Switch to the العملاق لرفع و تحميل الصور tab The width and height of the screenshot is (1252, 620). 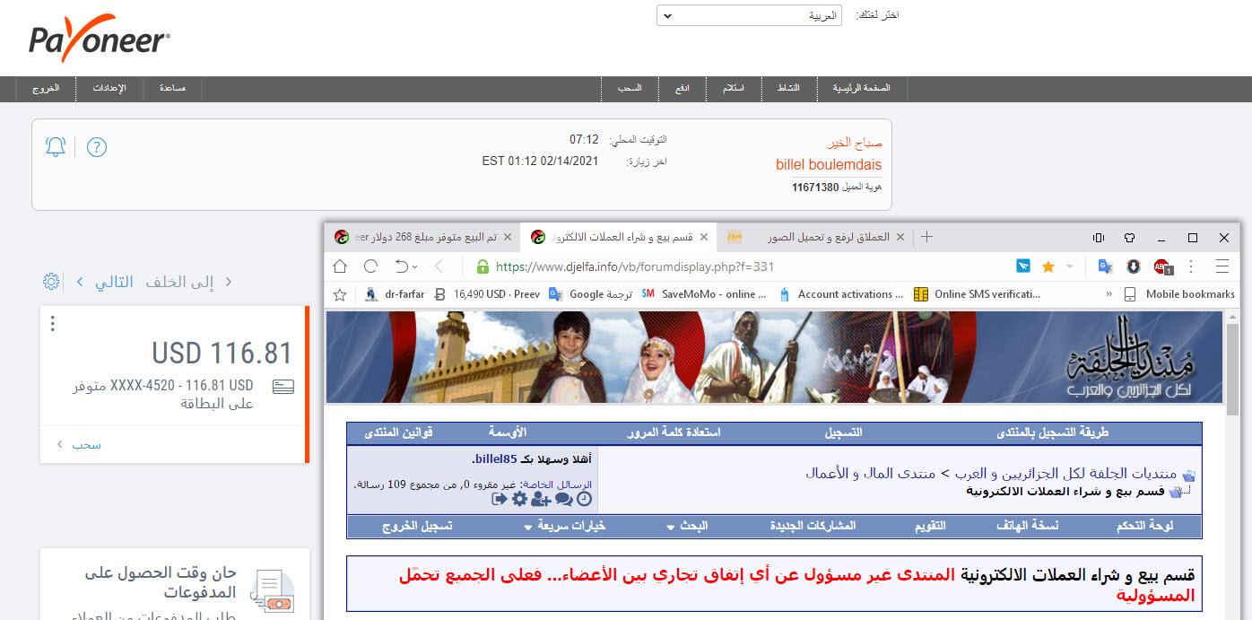click(815, 238)
